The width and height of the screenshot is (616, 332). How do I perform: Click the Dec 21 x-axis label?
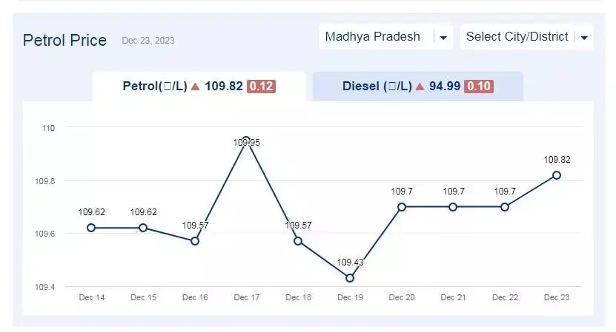click(453, 297)
